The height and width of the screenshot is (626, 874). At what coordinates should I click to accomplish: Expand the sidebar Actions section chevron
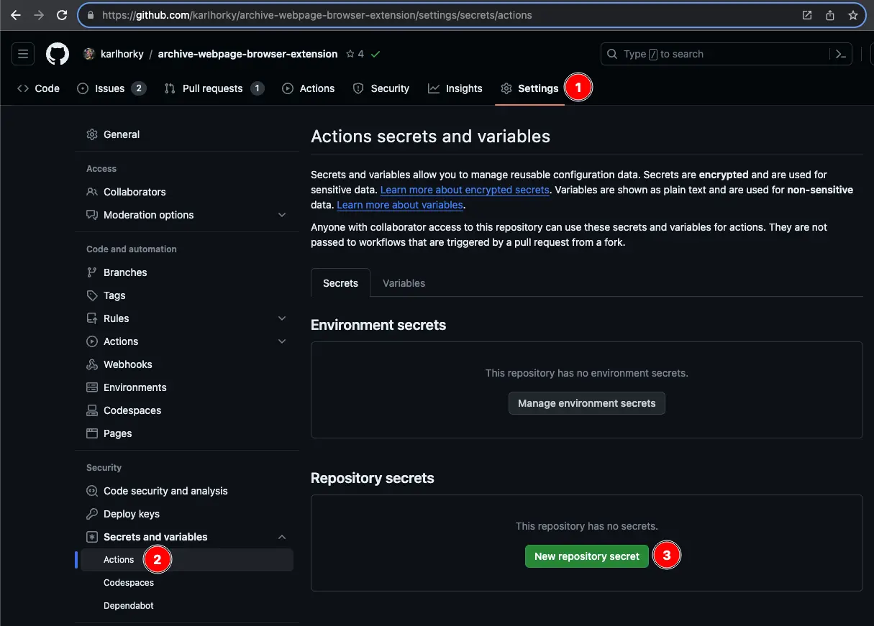pos(282,341)
